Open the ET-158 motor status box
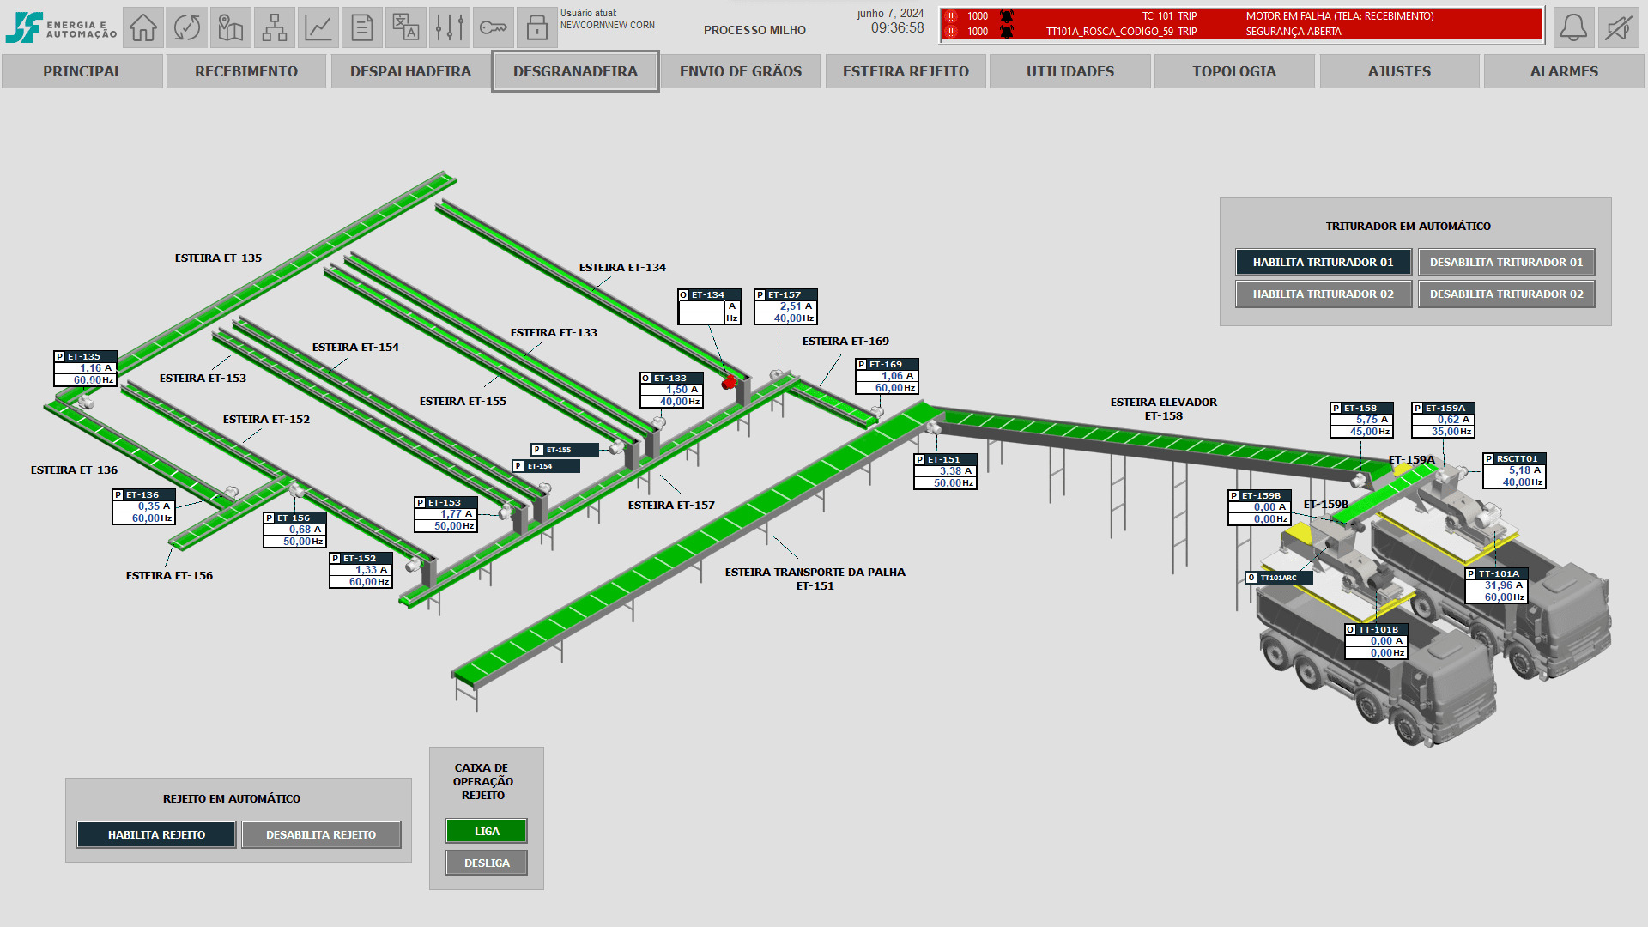Viewport: 1648px width, 927px height. point(1361,420)
